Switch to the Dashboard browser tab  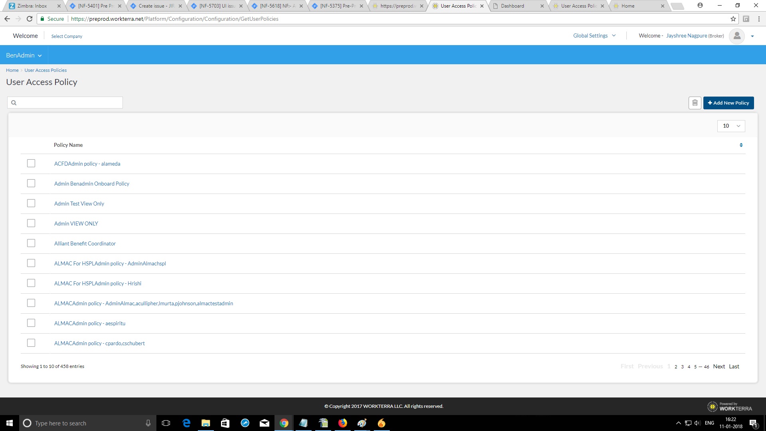click(512, 6)
